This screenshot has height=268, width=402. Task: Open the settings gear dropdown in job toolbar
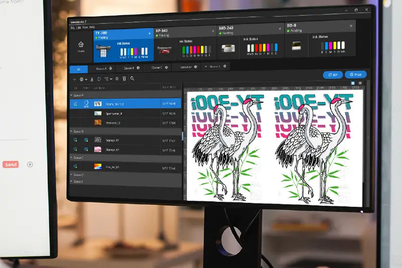click(x=82, y=79)
